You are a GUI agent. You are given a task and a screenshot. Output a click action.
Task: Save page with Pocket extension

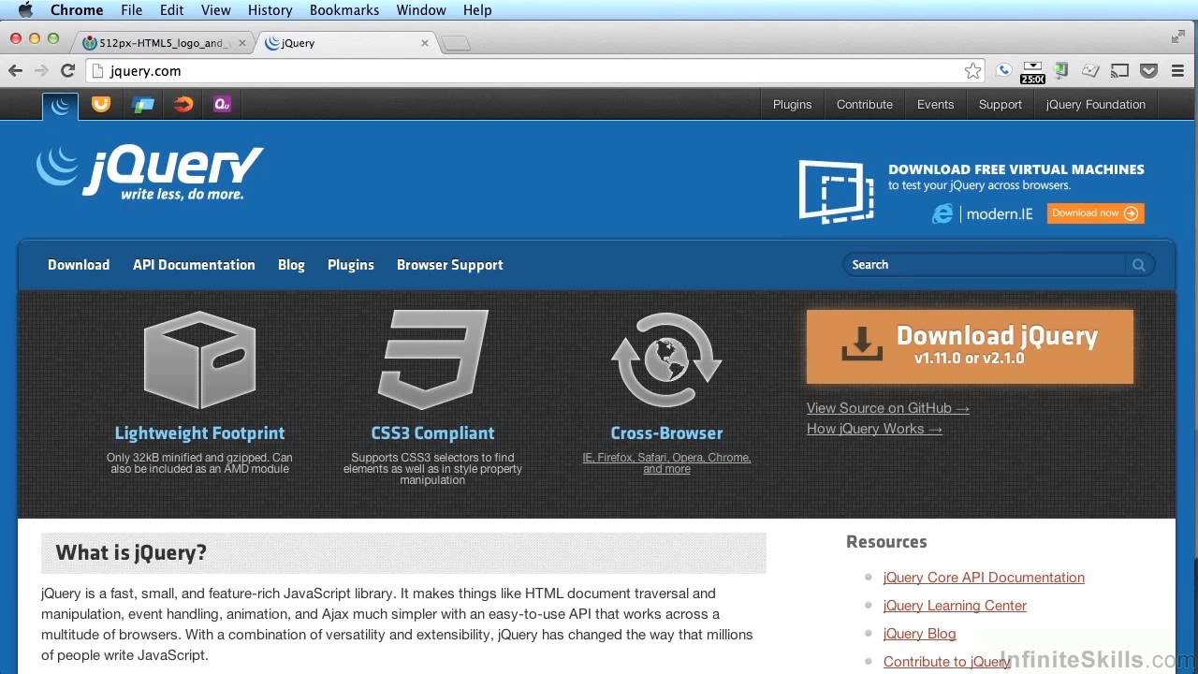click(1149, 70)
